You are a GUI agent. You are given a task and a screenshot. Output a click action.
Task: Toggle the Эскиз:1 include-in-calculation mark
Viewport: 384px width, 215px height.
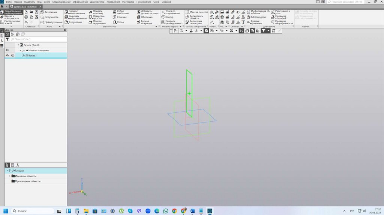(x=12, y=55)
